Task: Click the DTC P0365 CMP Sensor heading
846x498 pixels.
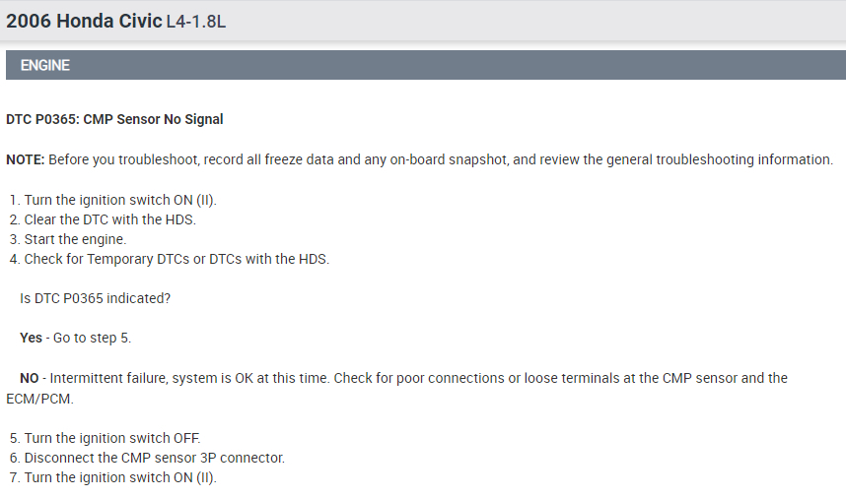Action: click(114, 119)
